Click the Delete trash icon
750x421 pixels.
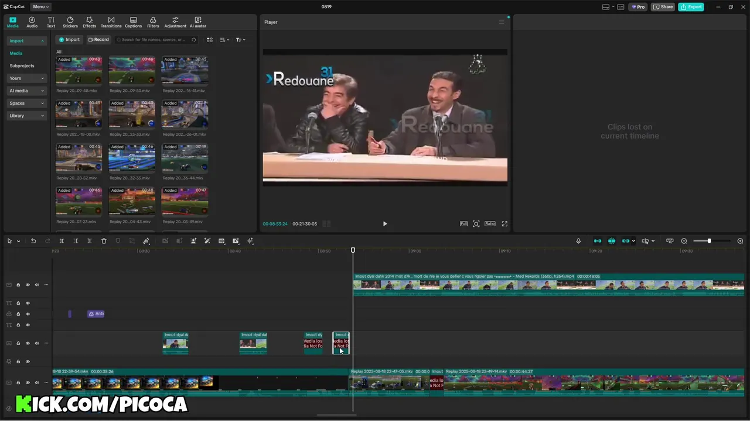point(104,241)
